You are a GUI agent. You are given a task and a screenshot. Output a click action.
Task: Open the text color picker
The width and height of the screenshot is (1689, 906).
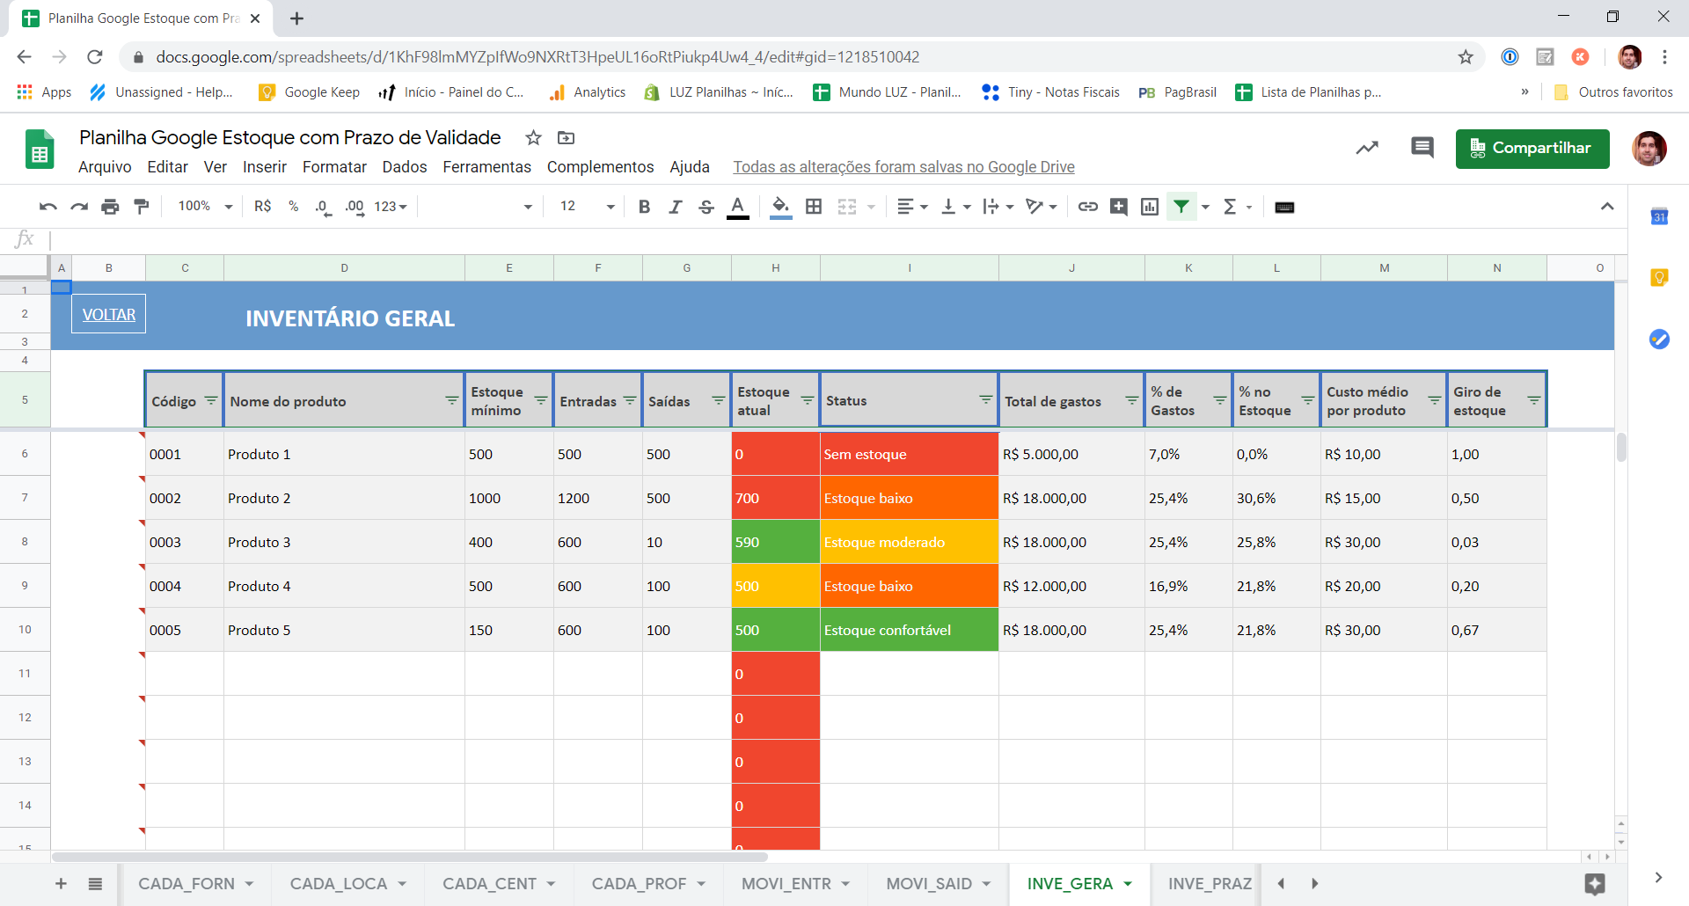[738, 207]
